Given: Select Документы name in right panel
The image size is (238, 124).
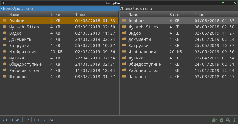Looking at the screenshot, I should point(140,39).
